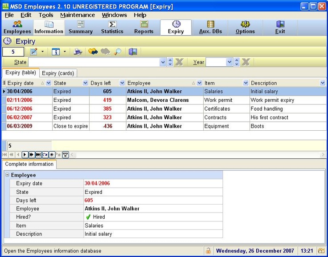Viewport: 328px width, 257px height.
Task: Open Expiry date column filter dropdown
Action: pyautogui.click(x=49, y=83)
